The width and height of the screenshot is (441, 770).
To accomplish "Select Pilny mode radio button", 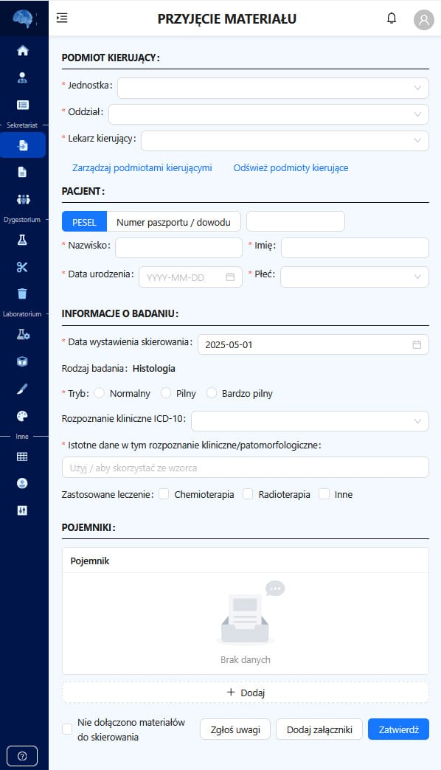I will pyautogui.click(x=166, y=393).
